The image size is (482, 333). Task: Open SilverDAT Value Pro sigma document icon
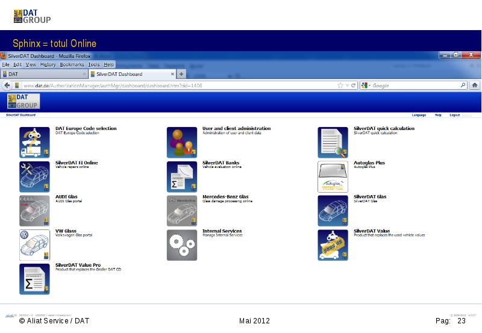(34, 279)
